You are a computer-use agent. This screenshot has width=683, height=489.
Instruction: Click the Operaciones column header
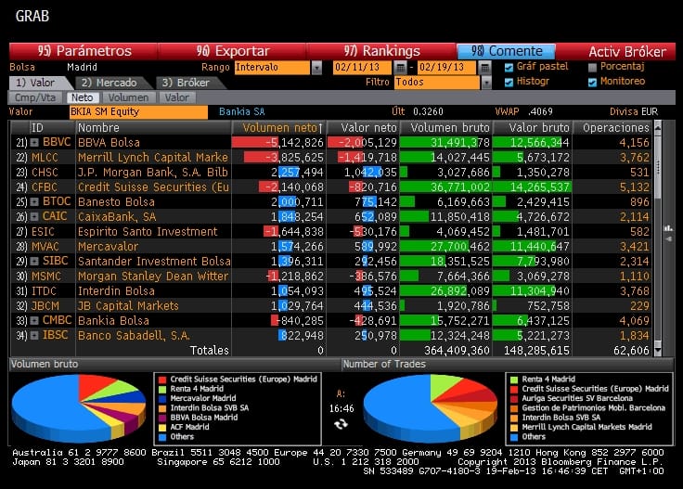pos(612,127)
